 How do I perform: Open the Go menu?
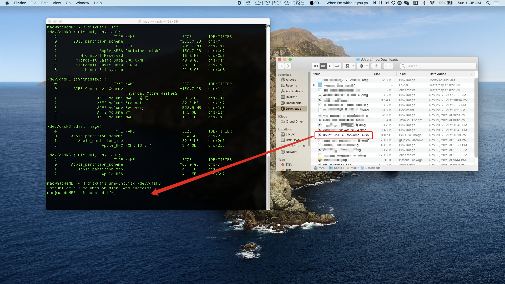[68, 3]
